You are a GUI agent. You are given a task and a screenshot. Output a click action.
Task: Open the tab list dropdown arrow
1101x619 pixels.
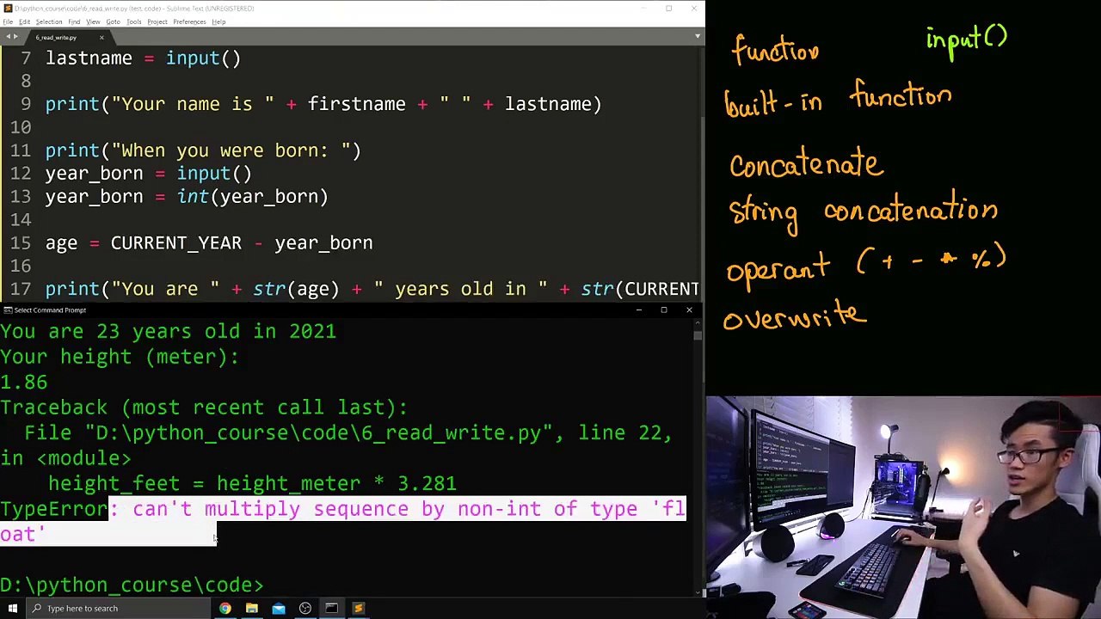click(x=697, y=37)
